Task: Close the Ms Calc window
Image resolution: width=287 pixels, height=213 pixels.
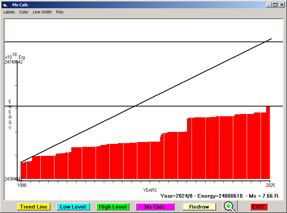Action: (281, 5)
